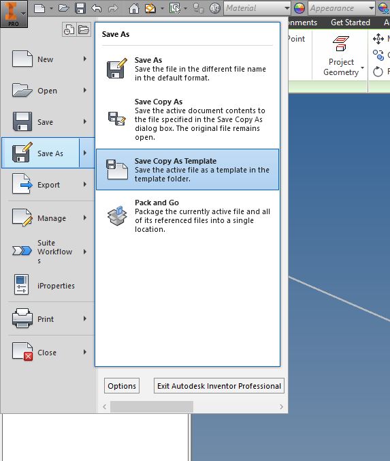This screenshot has height=461, width=390.
Task: Click the Inventor PRO application menu button
Action: (14, 14)
